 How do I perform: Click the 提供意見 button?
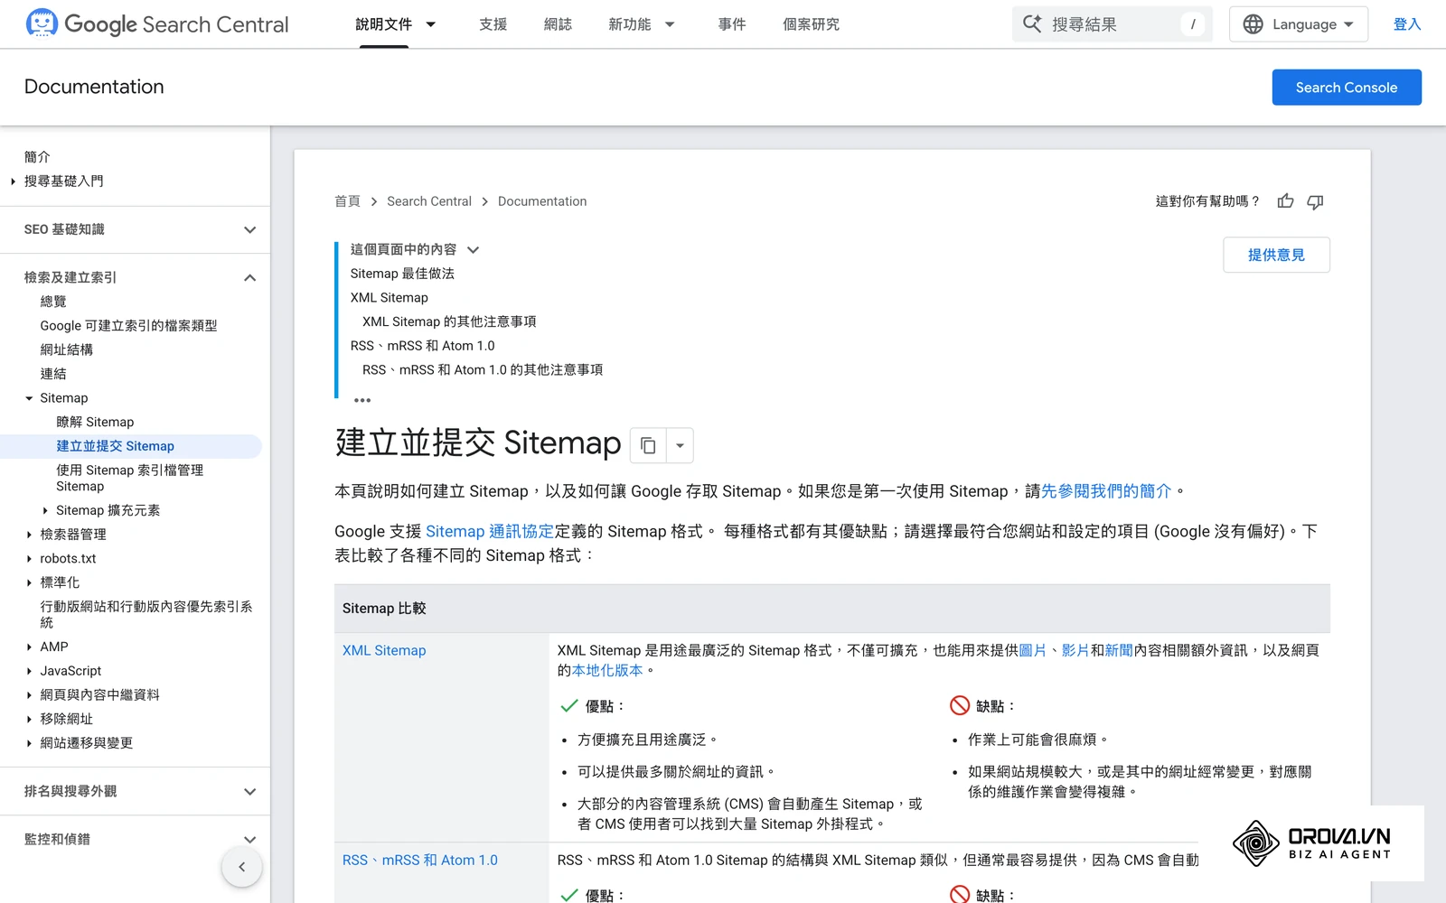[1276, 255]
